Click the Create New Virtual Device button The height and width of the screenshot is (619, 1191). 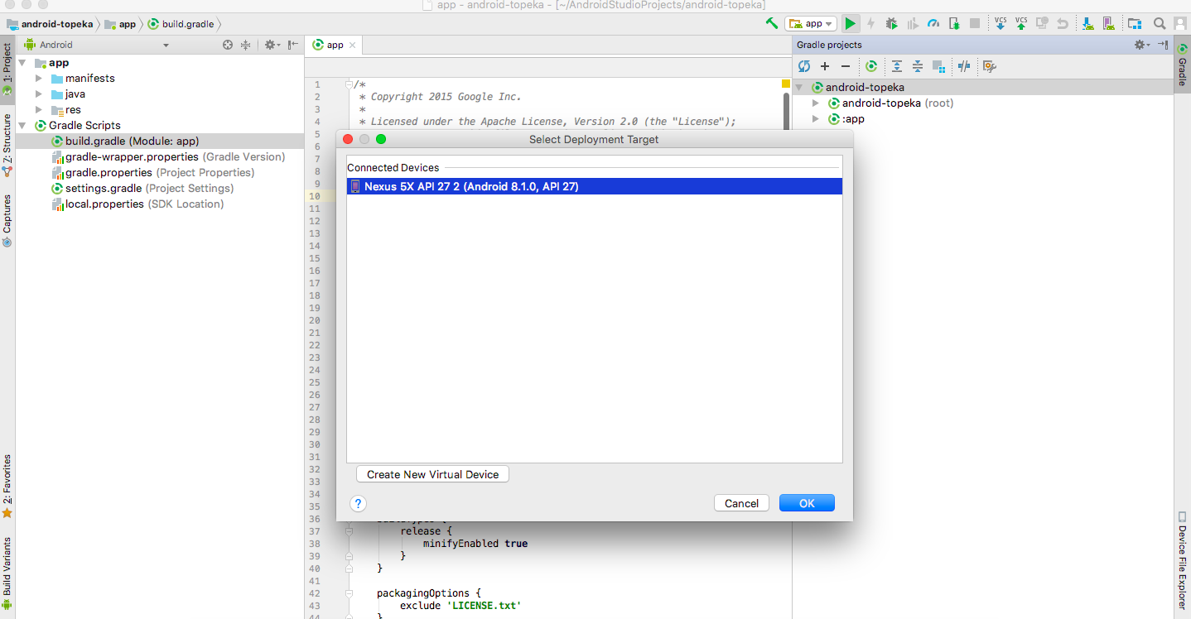[x=432, y=474]
